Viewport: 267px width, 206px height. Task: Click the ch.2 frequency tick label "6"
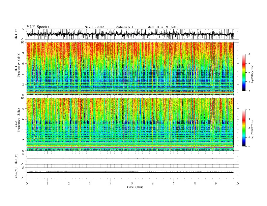tap(23, 119)
